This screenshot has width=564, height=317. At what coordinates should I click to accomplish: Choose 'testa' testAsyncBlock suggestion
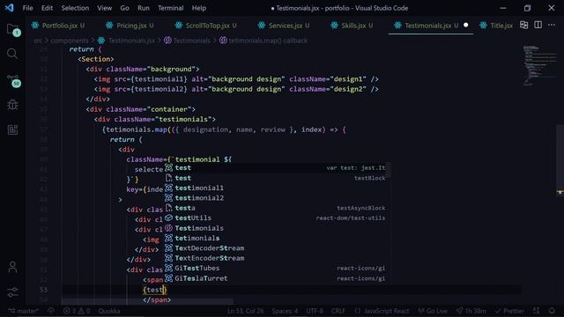275,208
